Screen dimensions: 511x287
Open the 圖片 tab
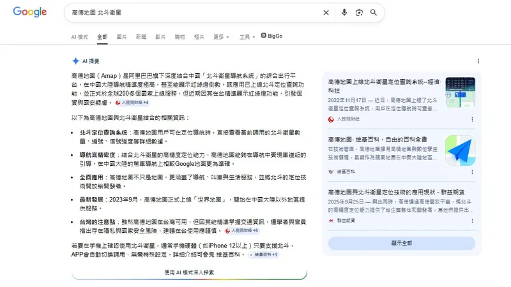(121, 37)
